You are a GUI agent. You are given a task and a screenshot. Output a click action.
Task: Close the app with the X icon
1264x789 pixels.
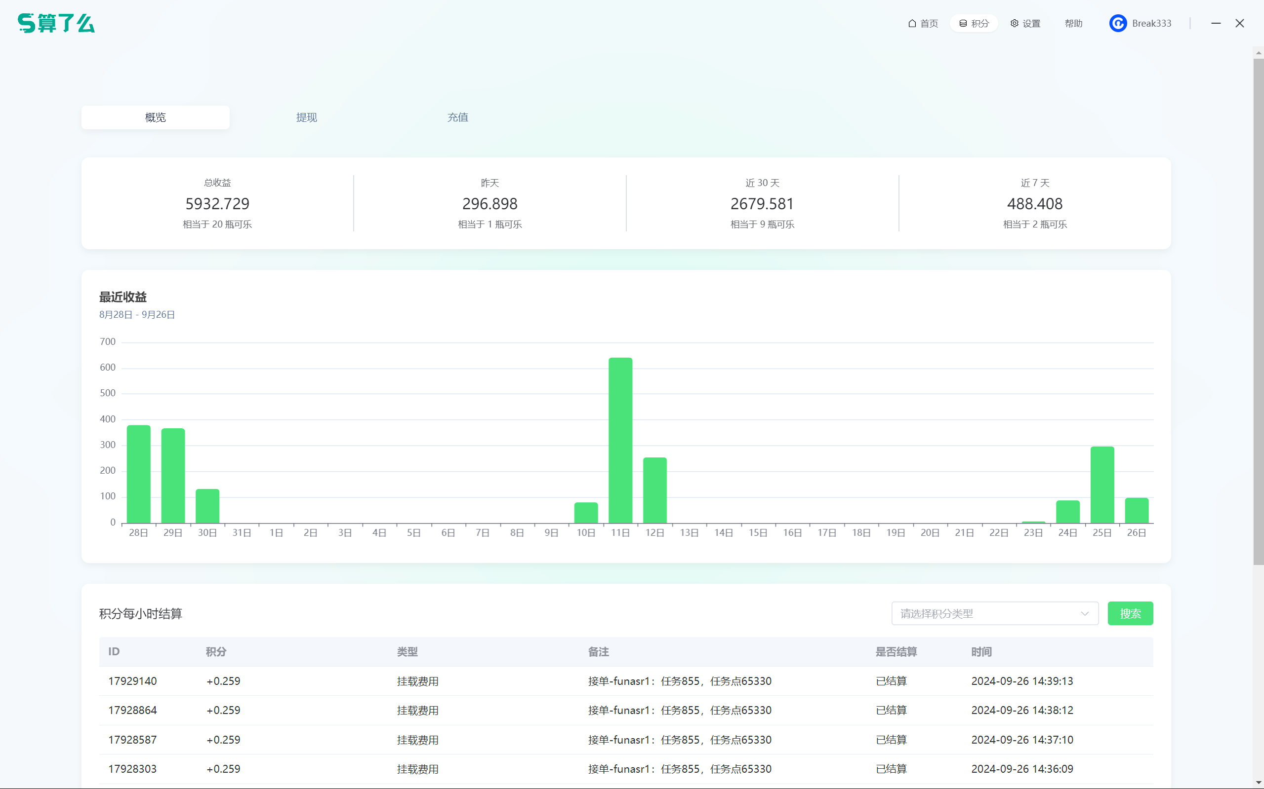[1239, 24]
